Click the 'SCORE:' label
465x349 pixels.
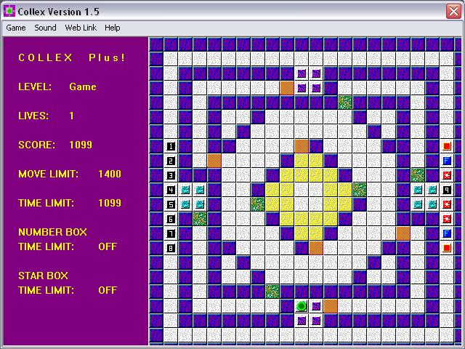(x=37, y=145)
